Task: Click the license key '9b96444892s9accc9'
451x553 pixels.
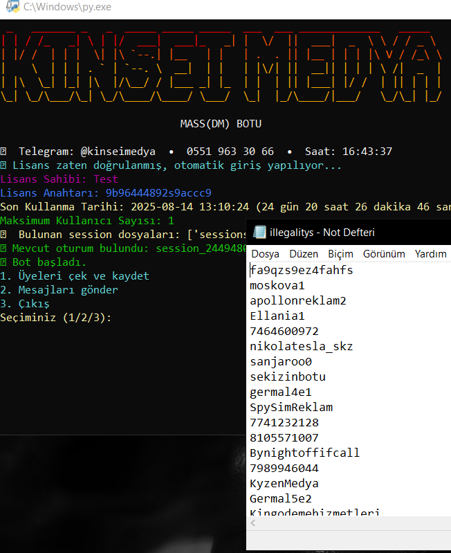Action: pos(158,193)
